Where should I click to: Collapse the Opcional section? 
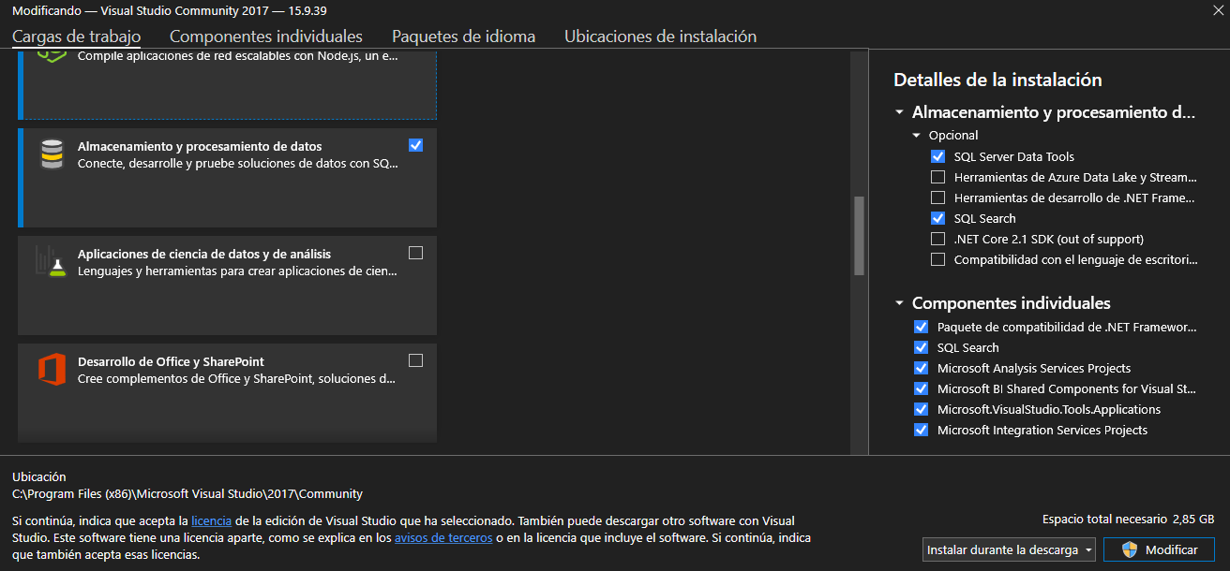point(917,136)
